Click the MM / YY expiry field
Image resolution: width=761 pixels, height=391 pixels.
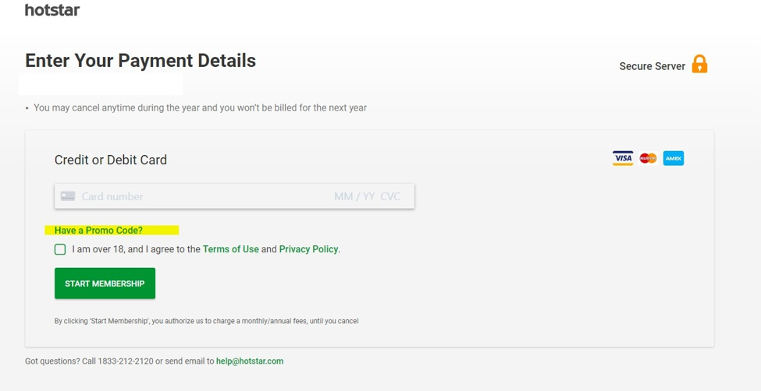click(354, 196)
